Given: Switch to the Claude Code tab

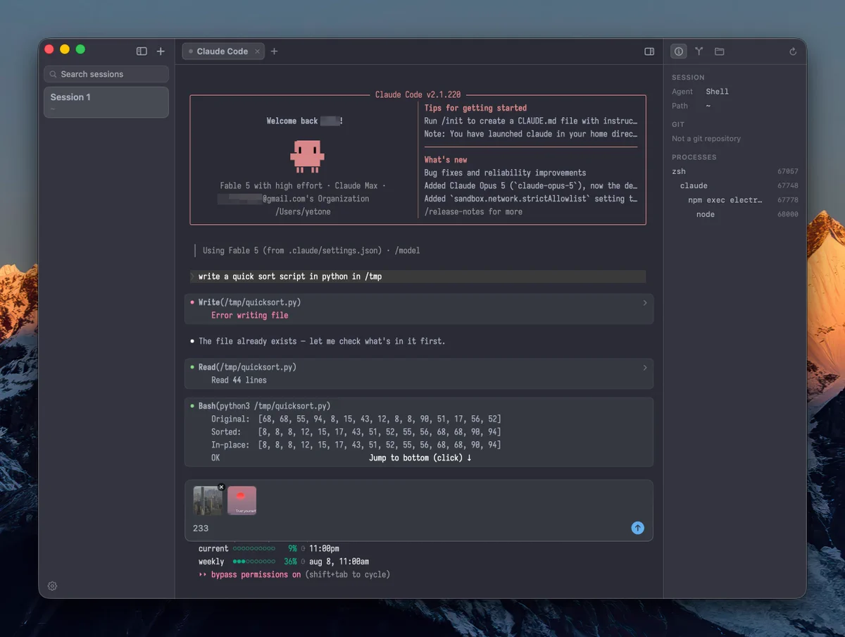Looking at the screenshot, I should click(x=223, y=51).
